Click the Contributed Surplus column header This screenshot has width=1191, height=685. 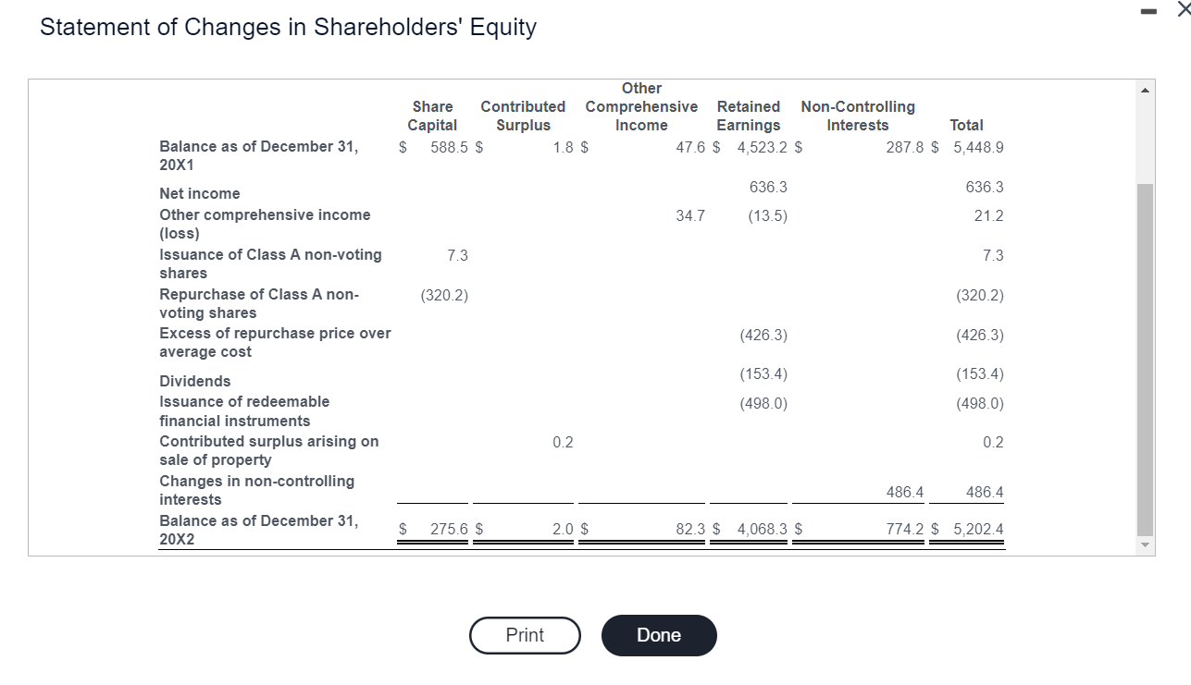(523, 116)
